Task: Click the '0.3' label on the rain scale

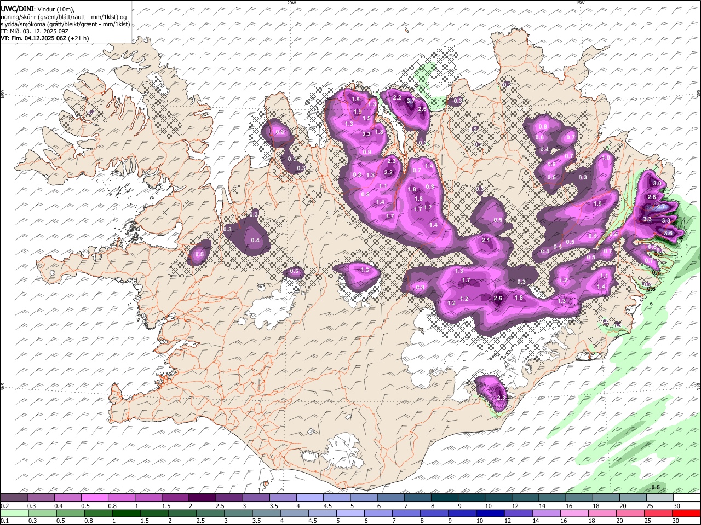Action: point(32,521)
